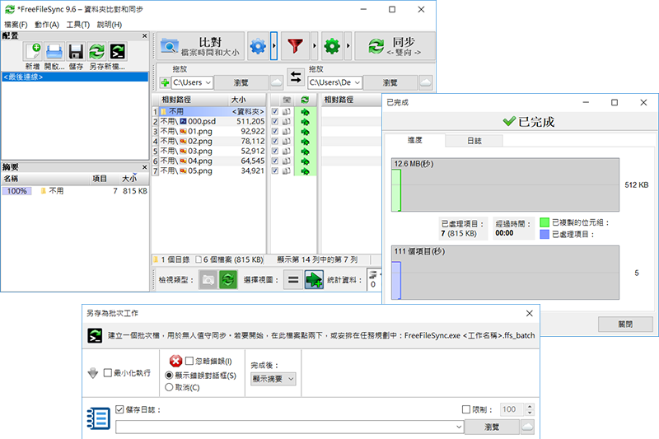Viewport: 659px width, 439px height.
Task: Click 瀏覽 button in batch dialog
Action: tap(492, 427)
